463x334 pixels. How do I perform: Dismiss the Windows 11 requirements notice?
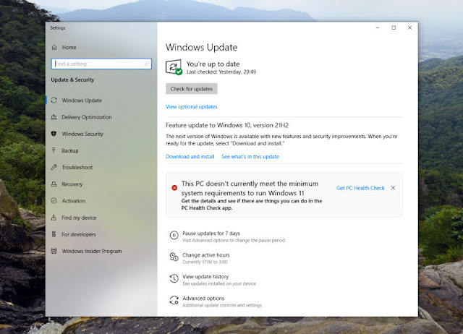(x=393, y=188)
